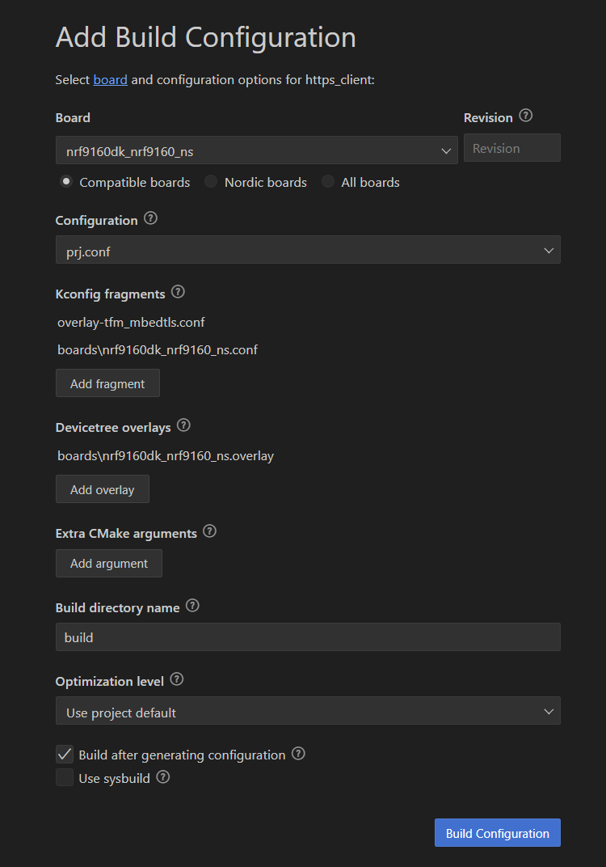Click the Build Configuration button

498,833
